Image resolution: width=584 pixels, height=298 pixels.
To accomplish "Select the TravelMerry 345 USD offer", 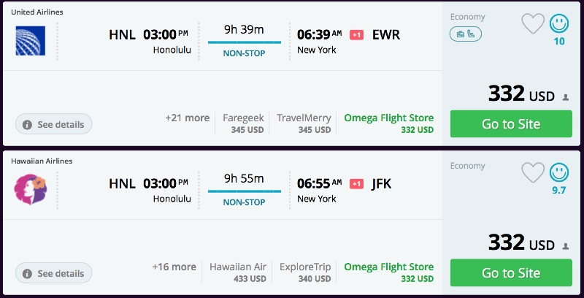I will pos(304,123).
